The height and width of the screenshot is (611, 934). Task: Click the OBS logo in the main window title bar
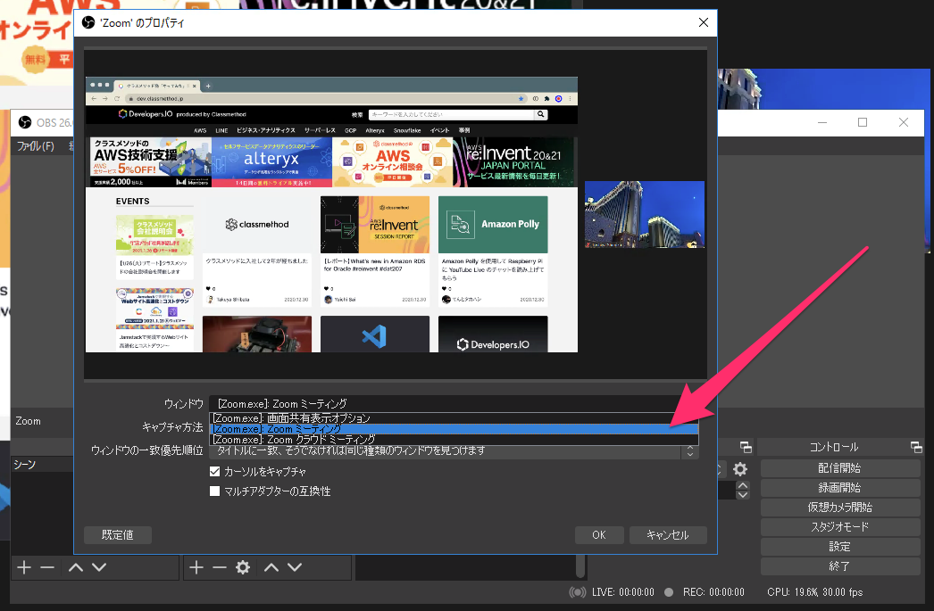pyautogui.click(x=25, y=122)
